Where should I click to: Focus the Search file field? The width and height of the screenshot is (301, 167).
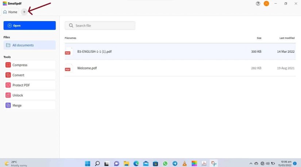[100, 25]
